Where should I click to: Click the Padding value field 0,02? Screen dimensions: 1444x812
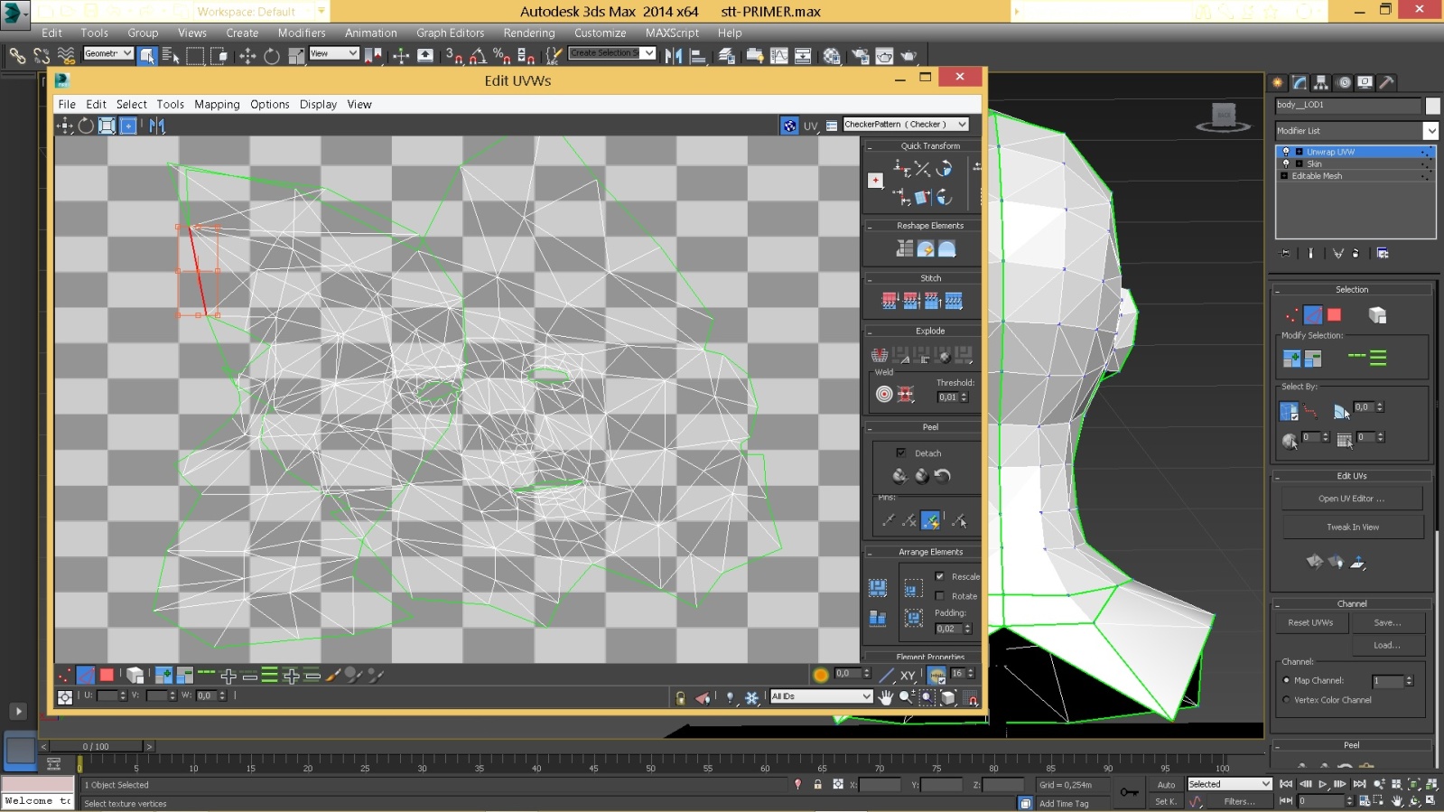pos(947,629)
